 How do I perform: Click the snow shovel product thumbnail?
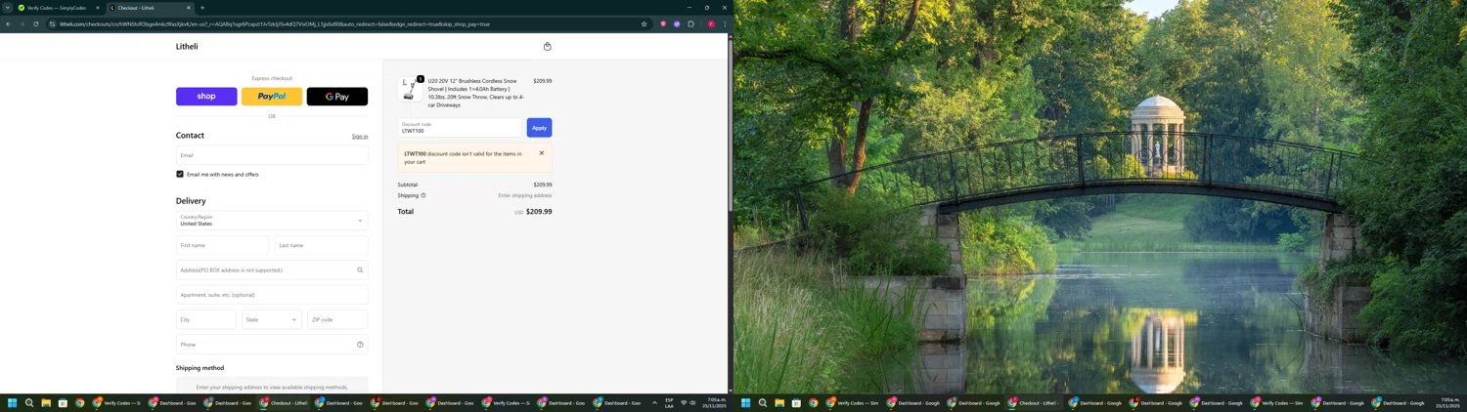tap(410, 90)
